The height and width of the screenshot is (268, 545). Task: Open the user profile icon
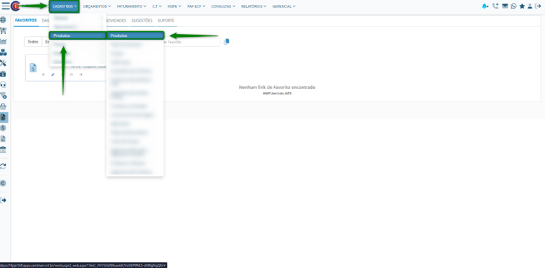coord(530,6)
